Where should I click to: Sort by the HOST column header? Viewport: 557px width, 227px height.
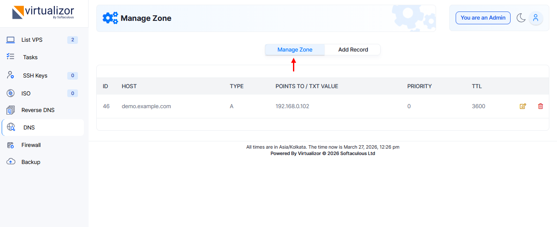[129, 86]
